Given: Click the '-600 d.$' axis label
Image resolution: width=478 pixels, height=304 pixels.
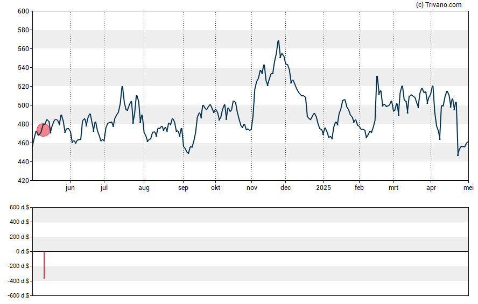Looking at the screenshot, I should [x=19, y=296].
